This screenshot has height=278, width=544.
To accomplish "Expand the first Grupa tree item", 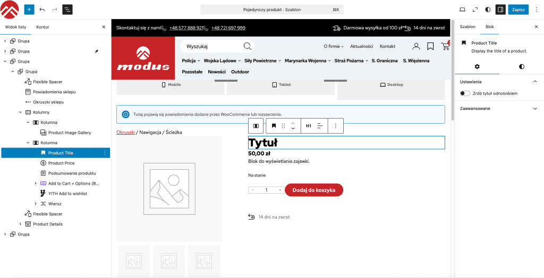I will (x=5, y=41).
